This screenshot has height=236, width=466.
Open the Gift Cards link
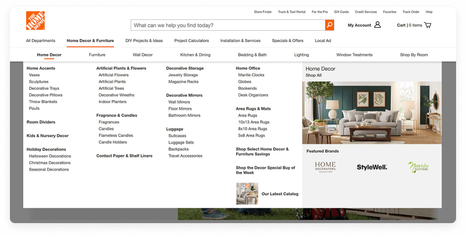click(341, 12)
